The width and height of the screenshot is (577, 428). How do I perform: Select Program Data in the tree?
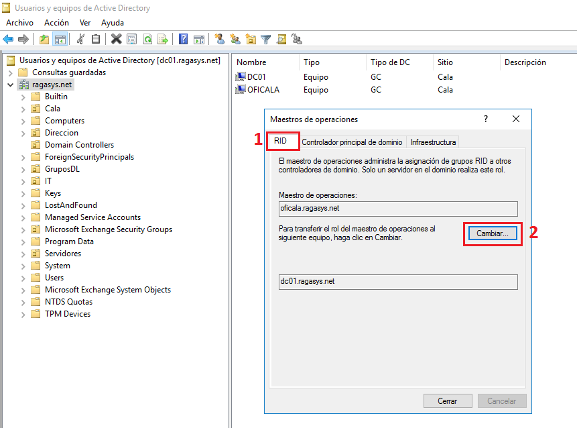69,242
